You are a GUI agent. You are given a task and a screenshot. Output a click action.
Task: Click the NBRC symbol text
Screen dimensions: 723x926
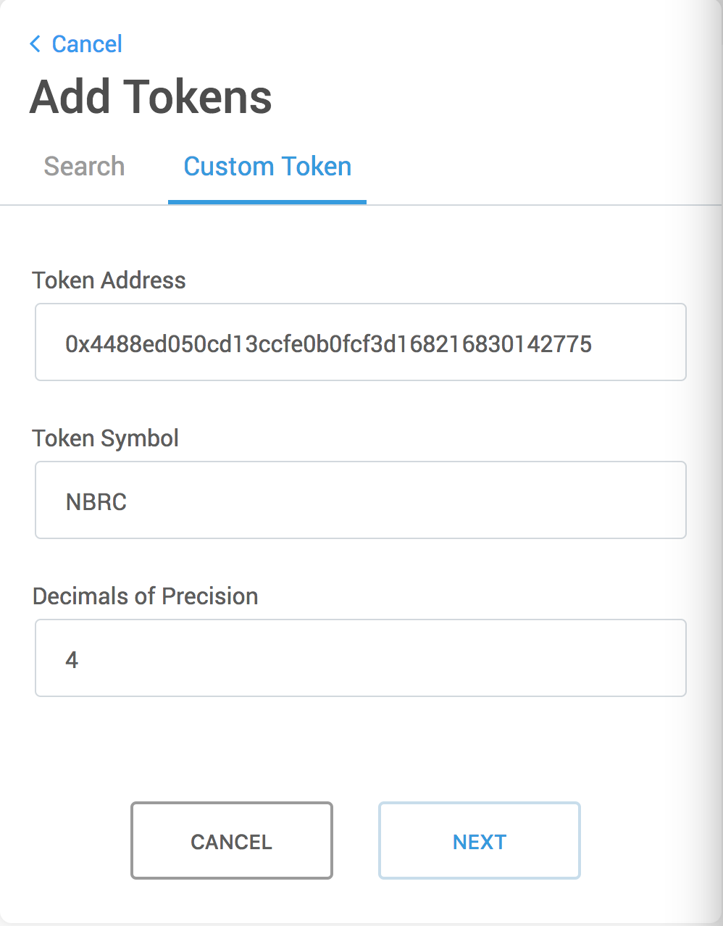coord(96,501)
